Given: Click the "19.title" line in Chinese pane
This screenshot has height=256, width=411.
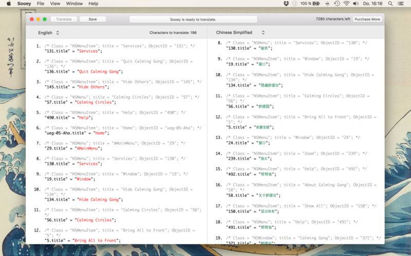Looking at the screenshot, I should [248, 64].
